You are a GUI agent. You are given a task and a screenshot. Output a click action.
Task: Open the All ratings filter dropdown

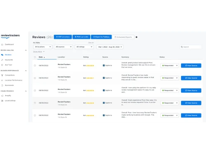(84, 47)
